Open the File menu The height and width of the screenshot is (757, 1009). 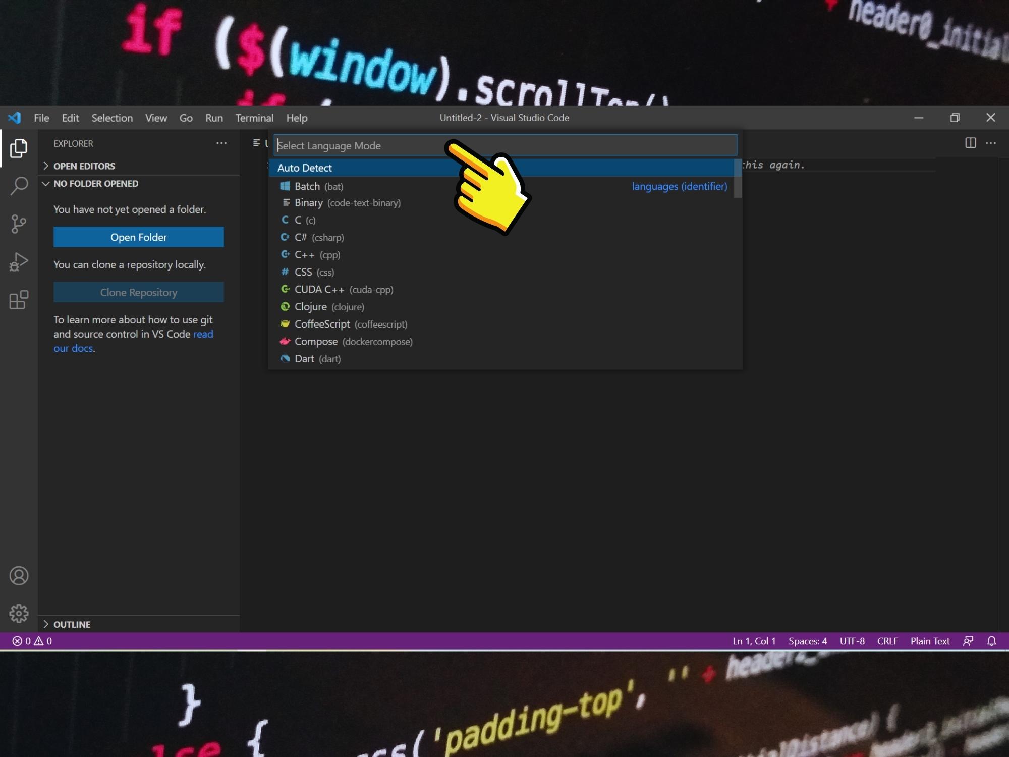point(41,118)
